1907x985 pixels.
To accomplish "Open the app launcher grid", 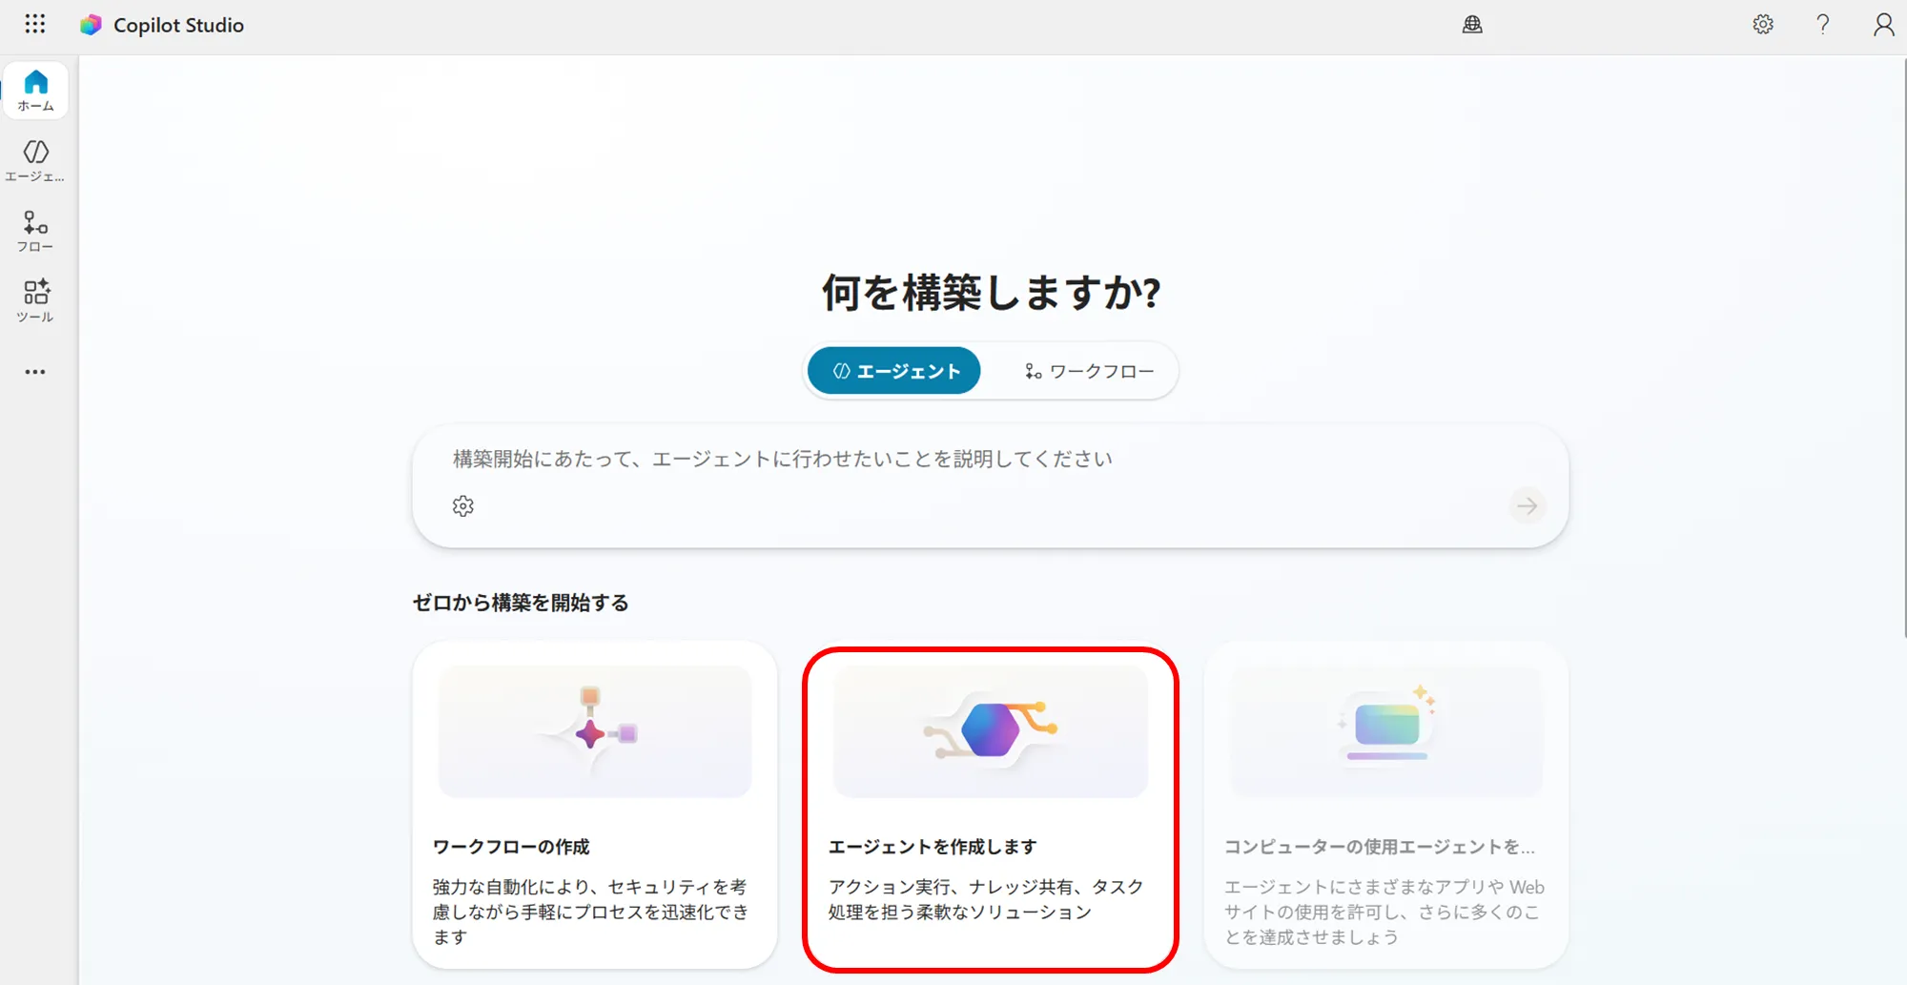I will 35,25.
